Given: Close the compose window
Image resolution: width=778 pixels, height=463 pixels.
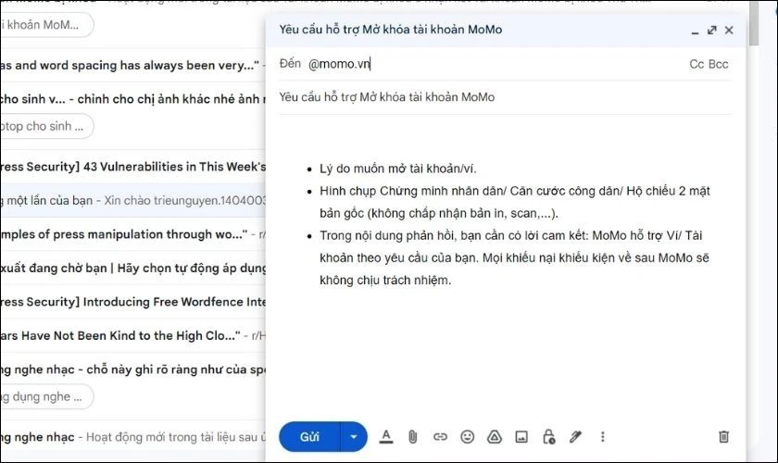Looking at the screenshot, I should (729, 31).
